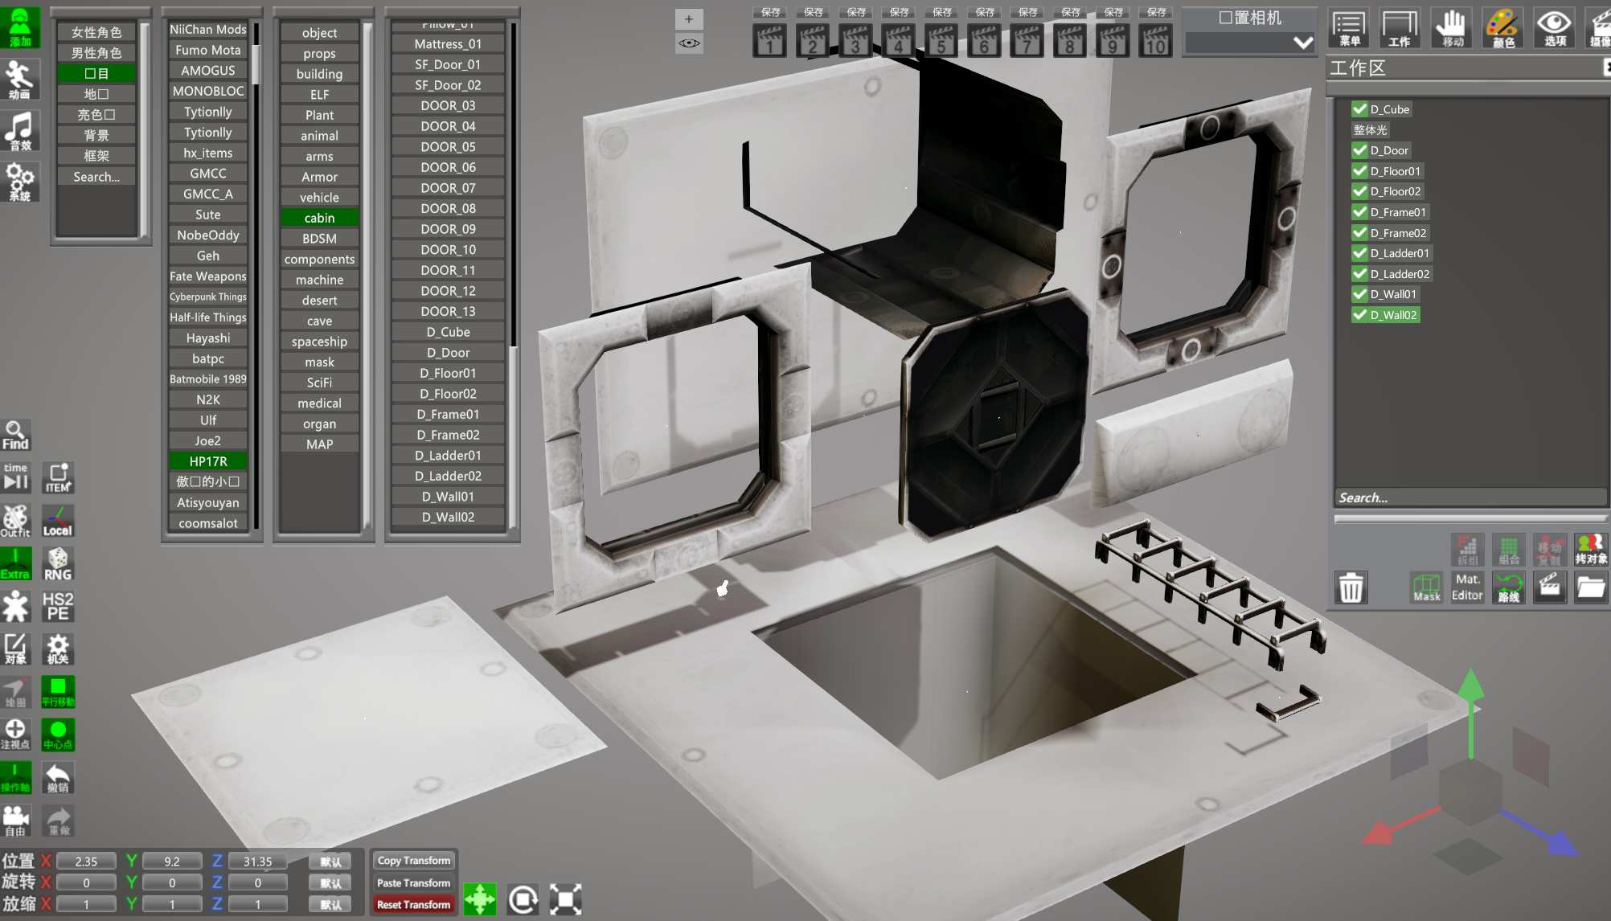Open the 系统 system gears icon

pyautogui.click(x=19, y=182)
